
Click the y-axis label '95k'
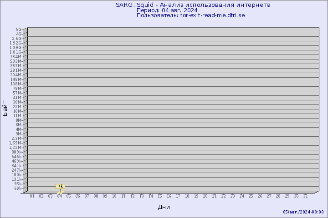(x=18, y=184)
